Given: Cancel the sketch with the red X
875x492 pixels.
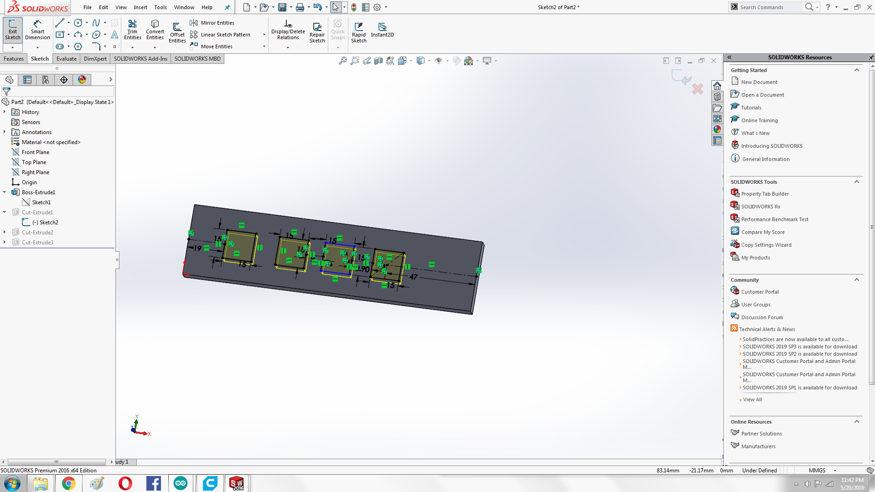Looking at the screenshot, I should 698,88.
